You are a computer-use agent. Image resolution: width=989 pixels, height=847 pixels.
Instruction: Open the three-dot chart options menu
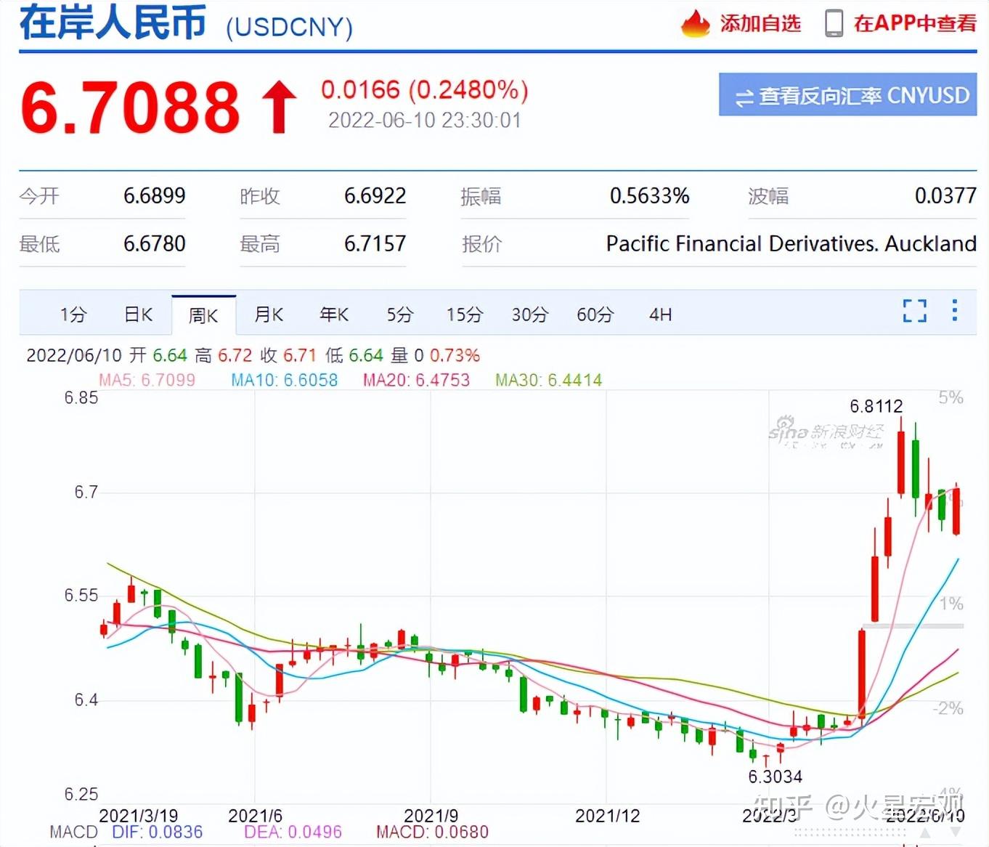coord(954,310)
